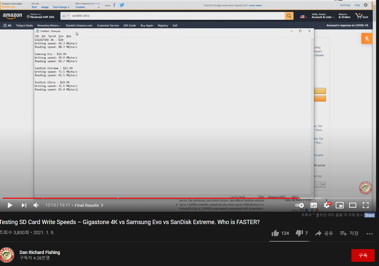Click the Notepad vertical scrollbar
The image size is (379, 266).
tap(312, 116)
